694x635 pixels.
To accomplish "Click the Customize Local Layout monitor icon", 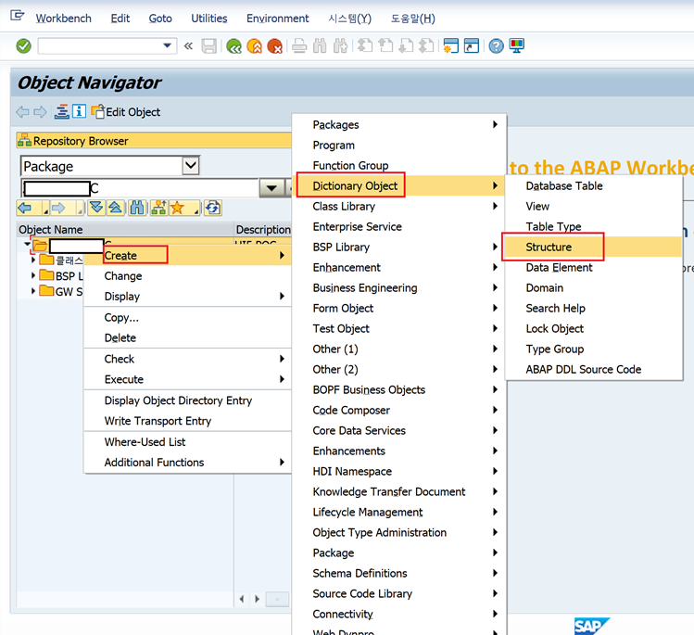I will point(516,45).
